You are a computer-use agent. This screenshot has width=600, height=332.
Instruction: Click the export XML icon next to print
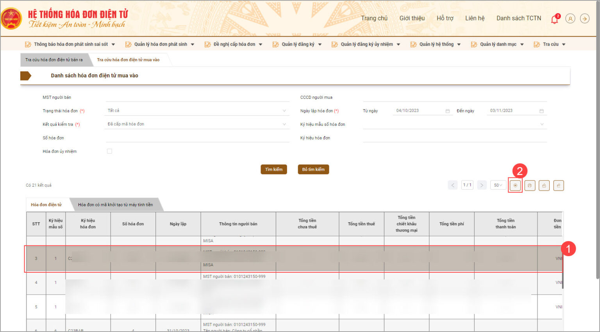click(x=544, y=185)
